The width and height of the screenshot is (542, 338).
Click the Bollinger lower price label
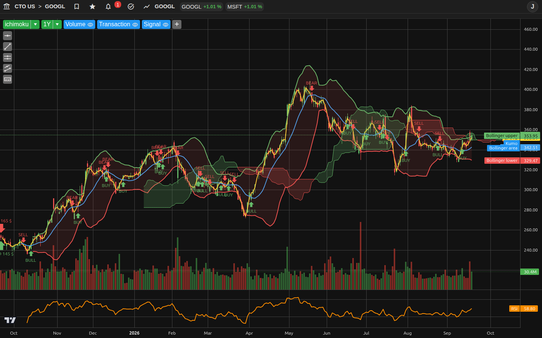coord(502,160)
